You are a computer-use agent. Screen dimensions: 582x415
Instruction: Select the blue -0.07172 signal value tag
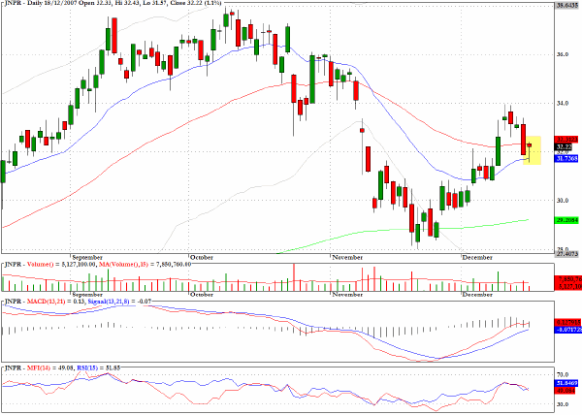coord(567,330)
